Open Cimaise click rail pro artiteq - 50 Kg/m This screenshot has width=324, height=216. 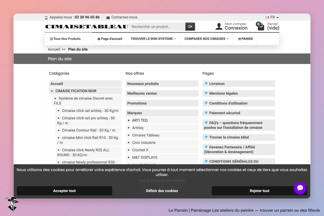click(89, 120)
